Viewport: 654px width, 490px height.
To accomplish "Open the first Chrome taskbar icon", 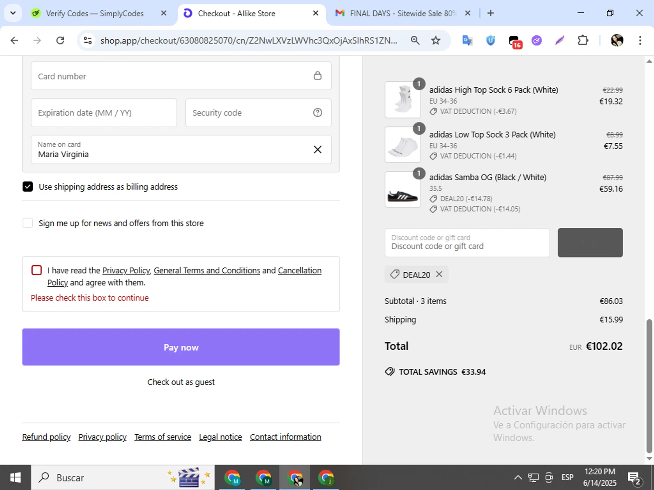I will point(232,477).
